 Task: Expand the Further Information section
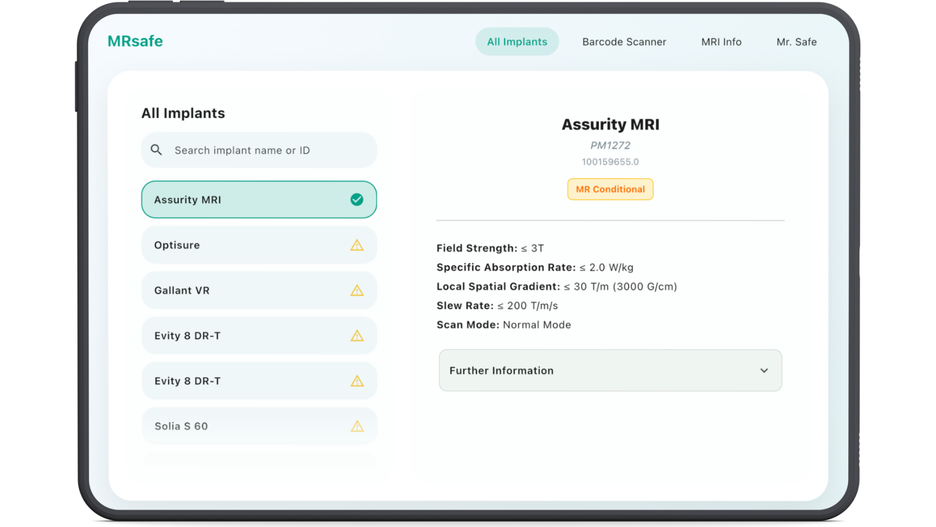(610, 370)
